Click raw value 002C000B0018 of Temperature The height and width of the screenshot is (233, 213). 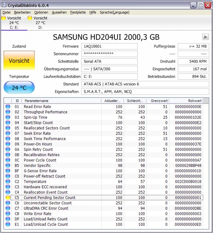pyautogui.click(x=188, y=181)
